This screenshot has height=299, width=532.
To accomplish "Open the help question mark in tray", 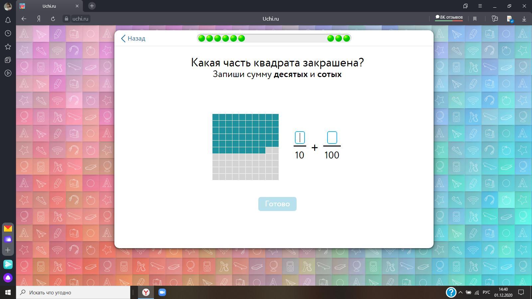I will pyautogui.click(x=451, y=292).
